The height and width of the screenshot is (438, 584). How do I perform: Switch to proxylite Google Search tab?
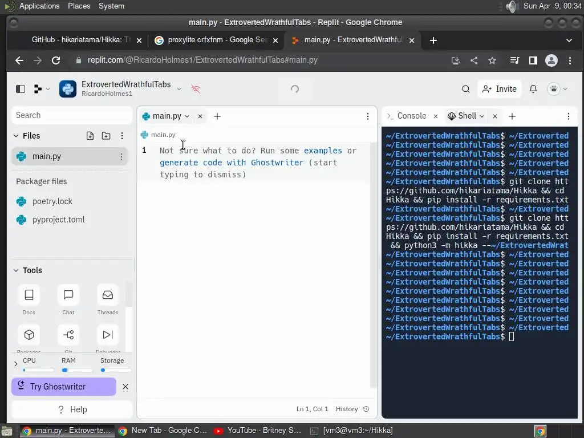pos(217,40)
